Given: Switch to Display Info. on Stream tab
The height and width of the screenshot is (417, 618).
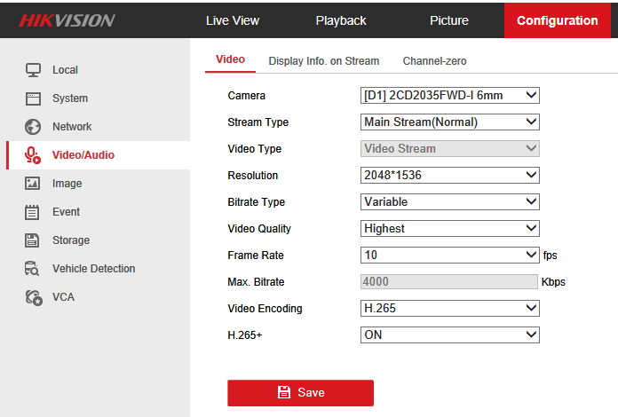Looking at the screenshot, I should [324, 61].
